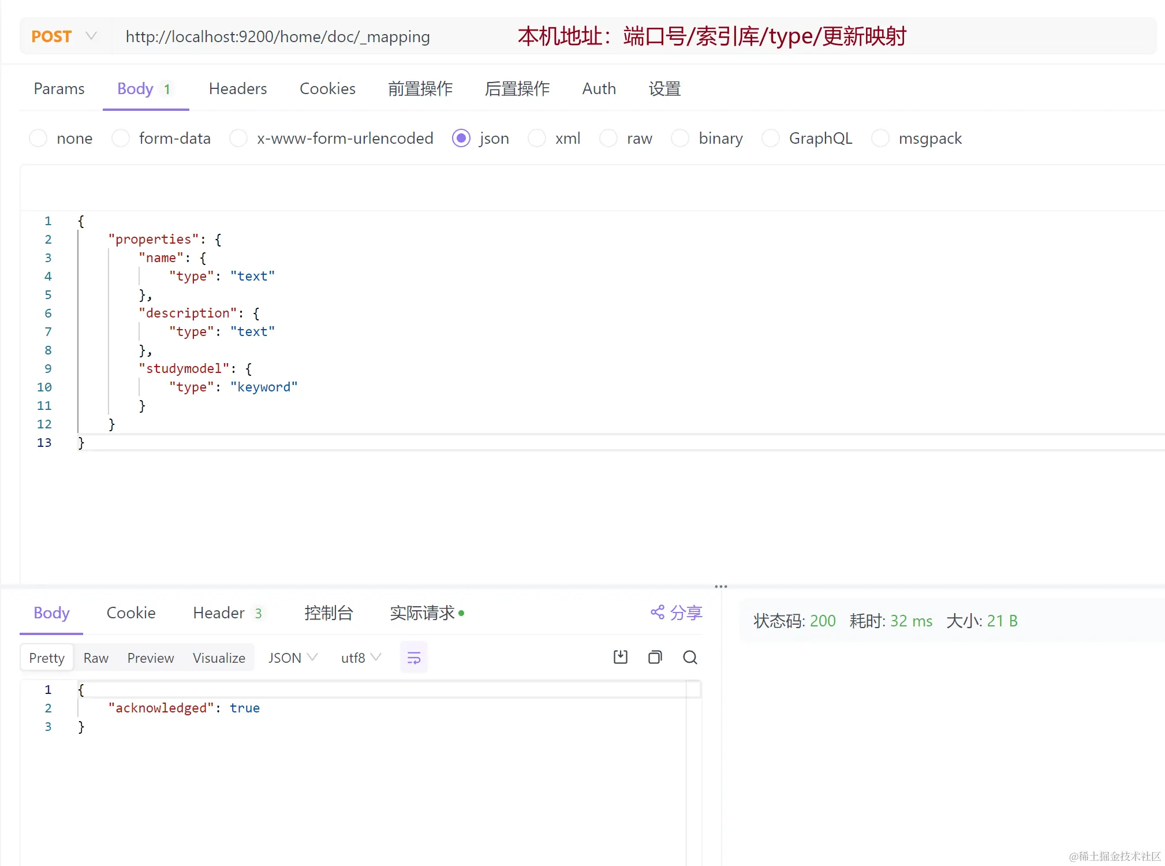Click the copy response icon

[x=655, y=657]
